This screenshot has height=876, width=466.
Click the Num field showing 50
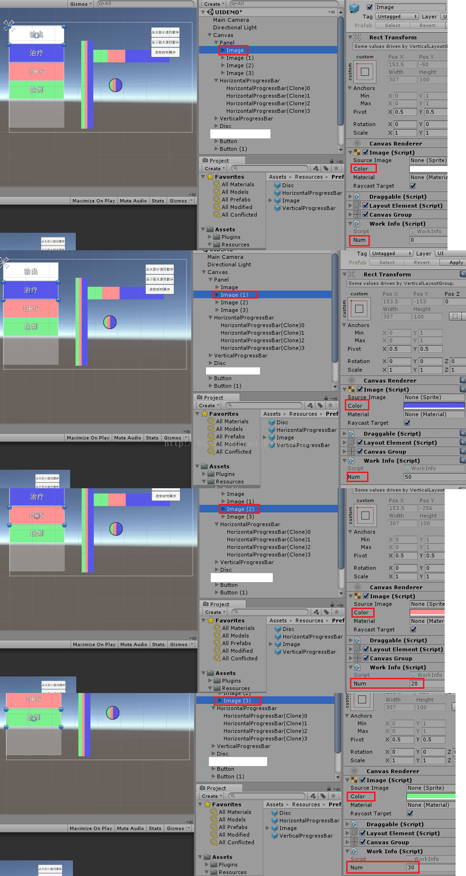434,477
